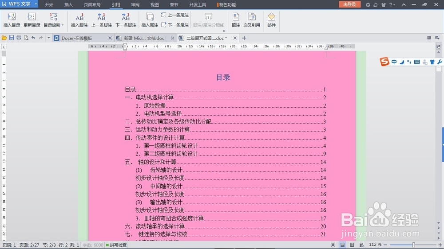Select the 引用 ribbon tab
The height and width of the screenshot is (249, 444).
coord(115,4)
